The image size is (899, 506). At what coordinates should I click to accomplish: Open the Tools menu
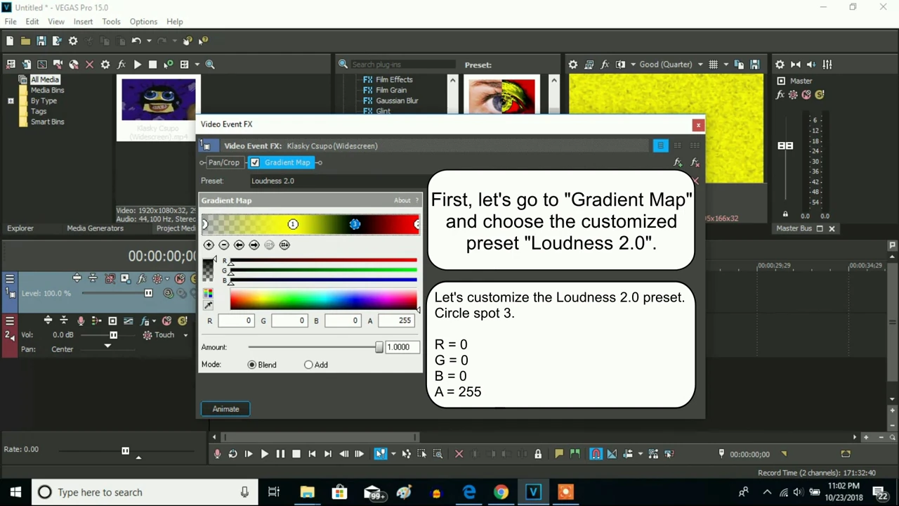click(x=111, y=22)
